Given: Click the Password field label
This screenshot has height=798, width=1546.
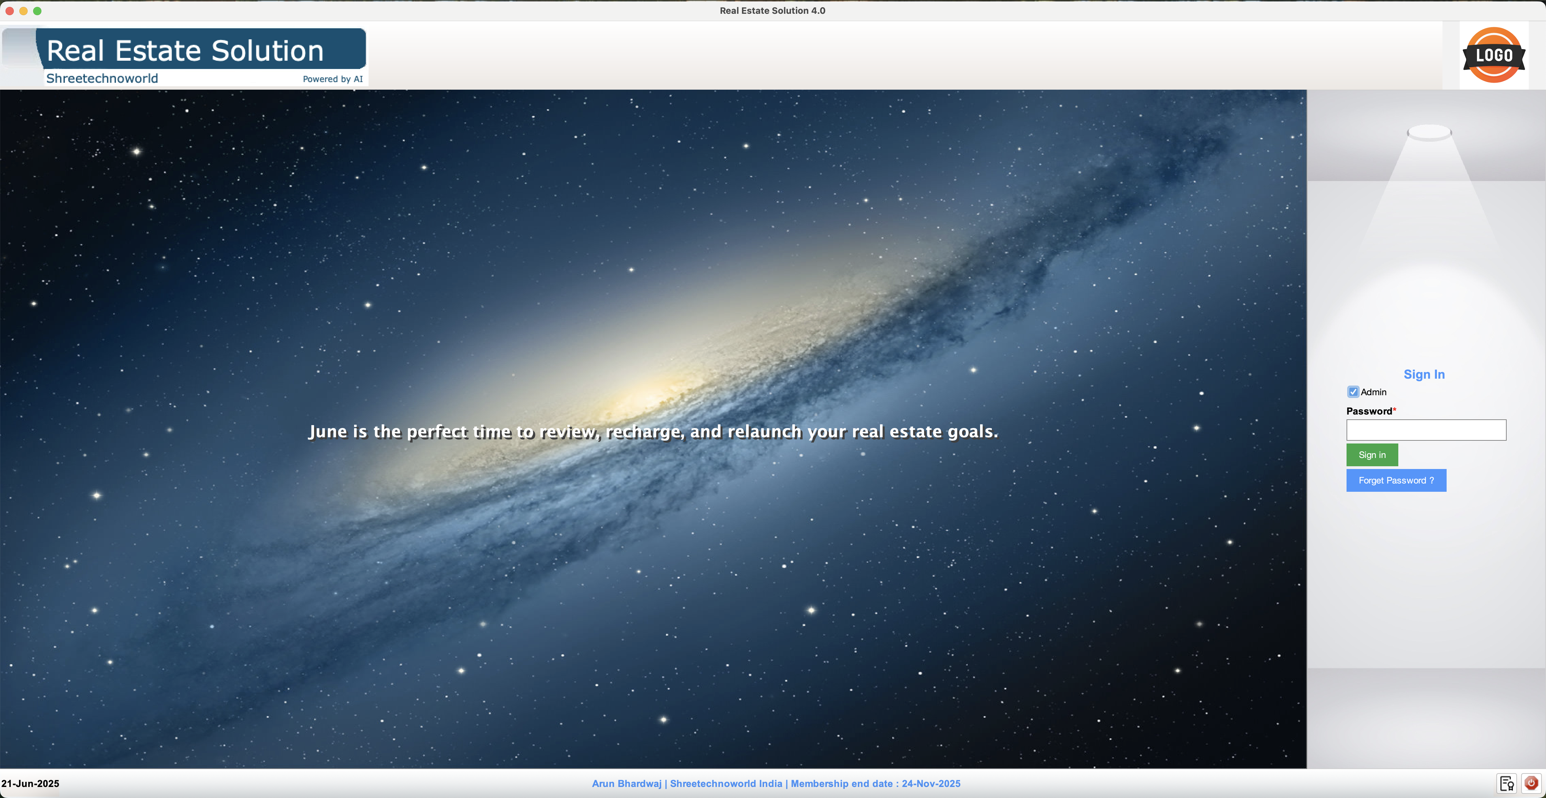Looking at the screenshot, I should pos(1369,411).
